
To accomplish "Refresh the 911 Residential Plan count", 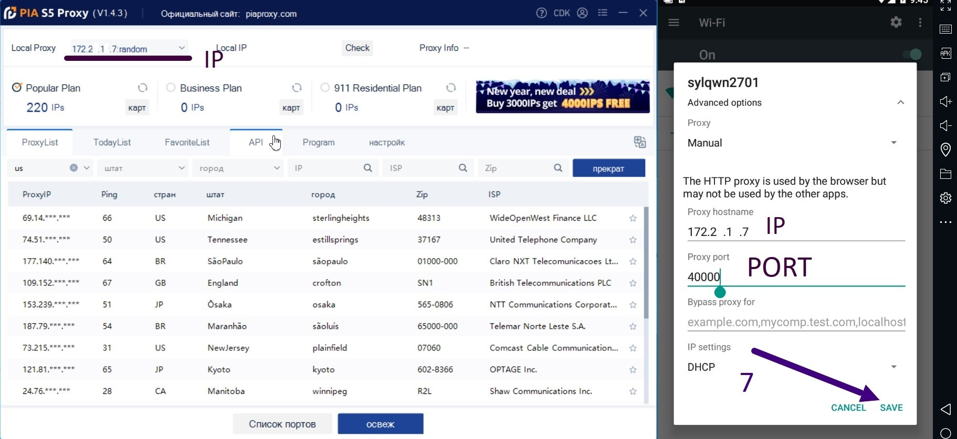I will pyautogui.click(x=450, y=88).
